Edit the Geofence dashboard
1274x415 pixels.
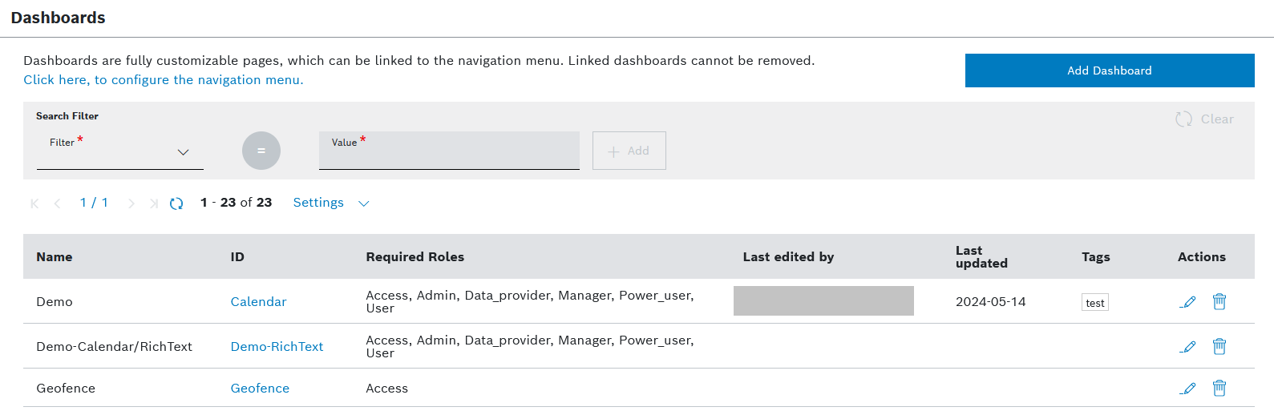(x=1188, y=389)
